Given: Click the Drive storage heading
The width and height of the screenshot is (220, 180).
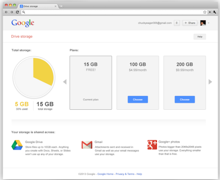Looking at the screenshot, I should 22,37.
